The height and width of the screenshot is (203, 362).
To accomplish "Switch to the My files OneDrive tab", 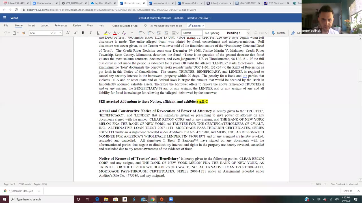I will coord(103,3).
